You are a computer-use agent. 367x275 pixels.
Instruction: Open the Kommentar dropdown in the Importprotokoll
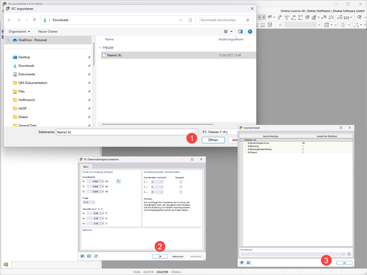coord(344,254)
